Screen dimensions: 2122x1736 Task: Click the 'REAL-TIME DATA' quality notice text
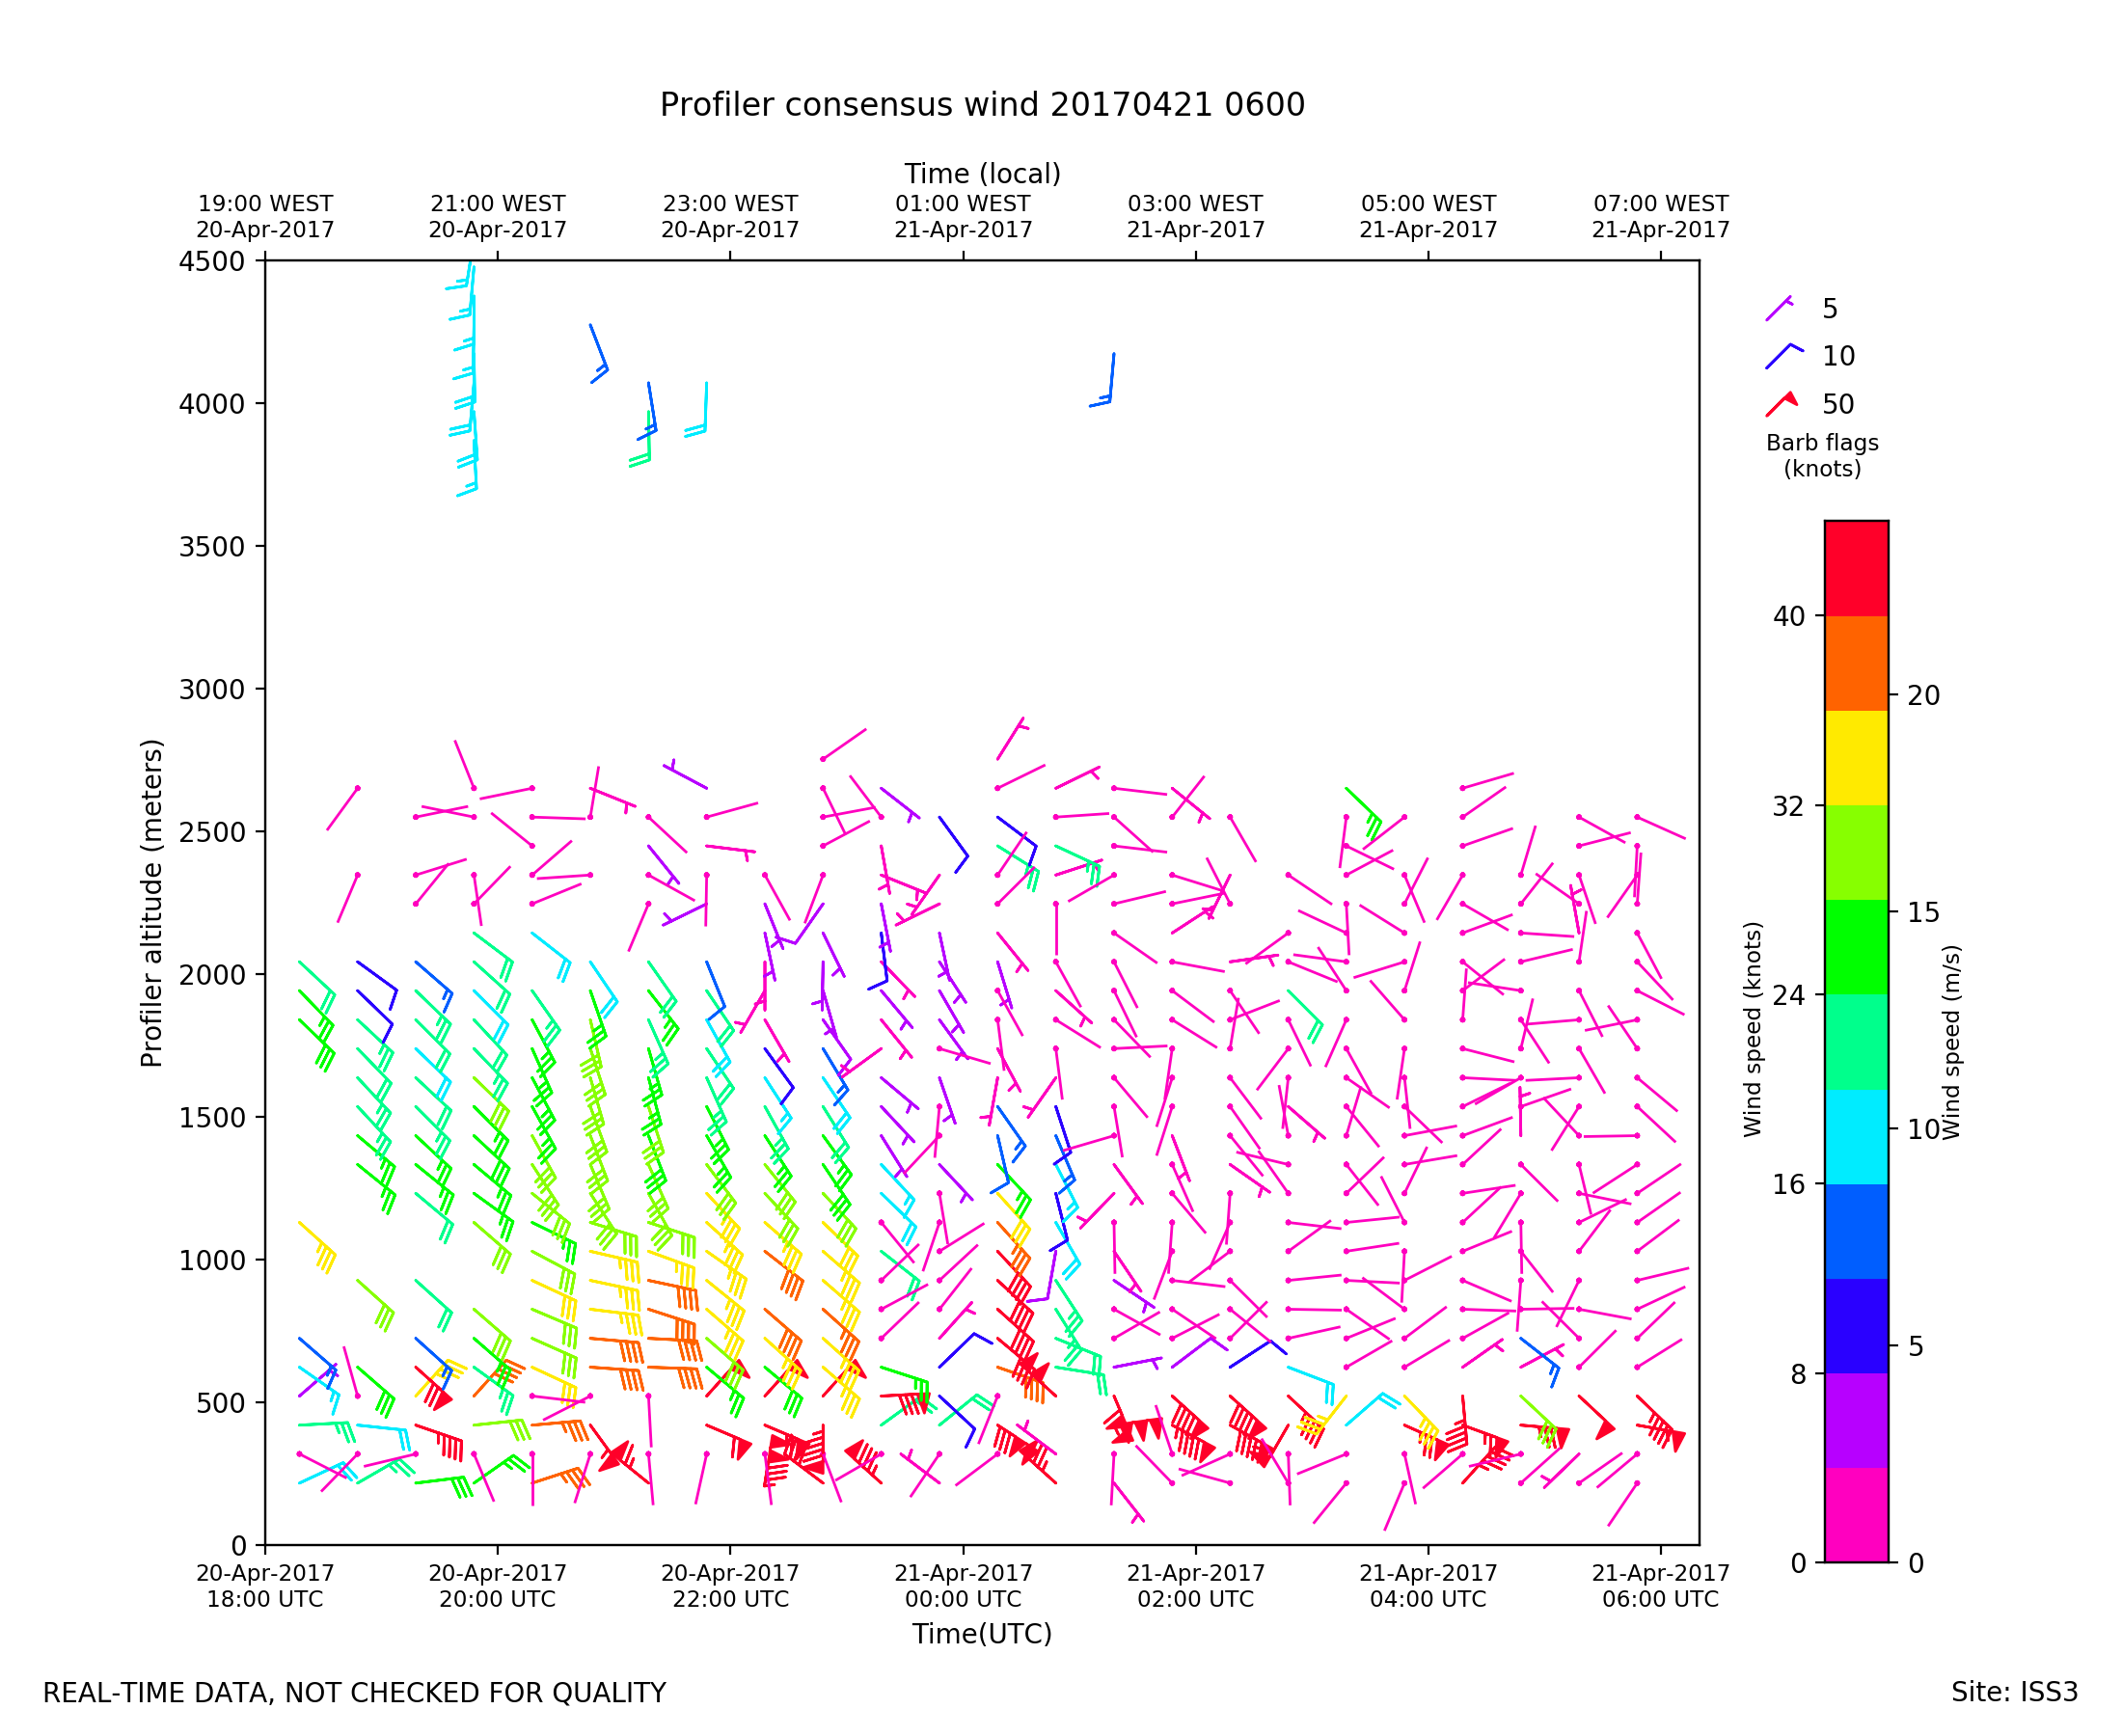[354, 1693]
